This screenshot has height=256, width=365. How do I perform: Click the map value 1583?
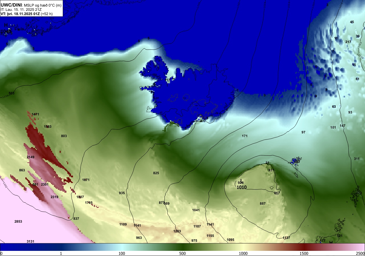click(48, 127)
